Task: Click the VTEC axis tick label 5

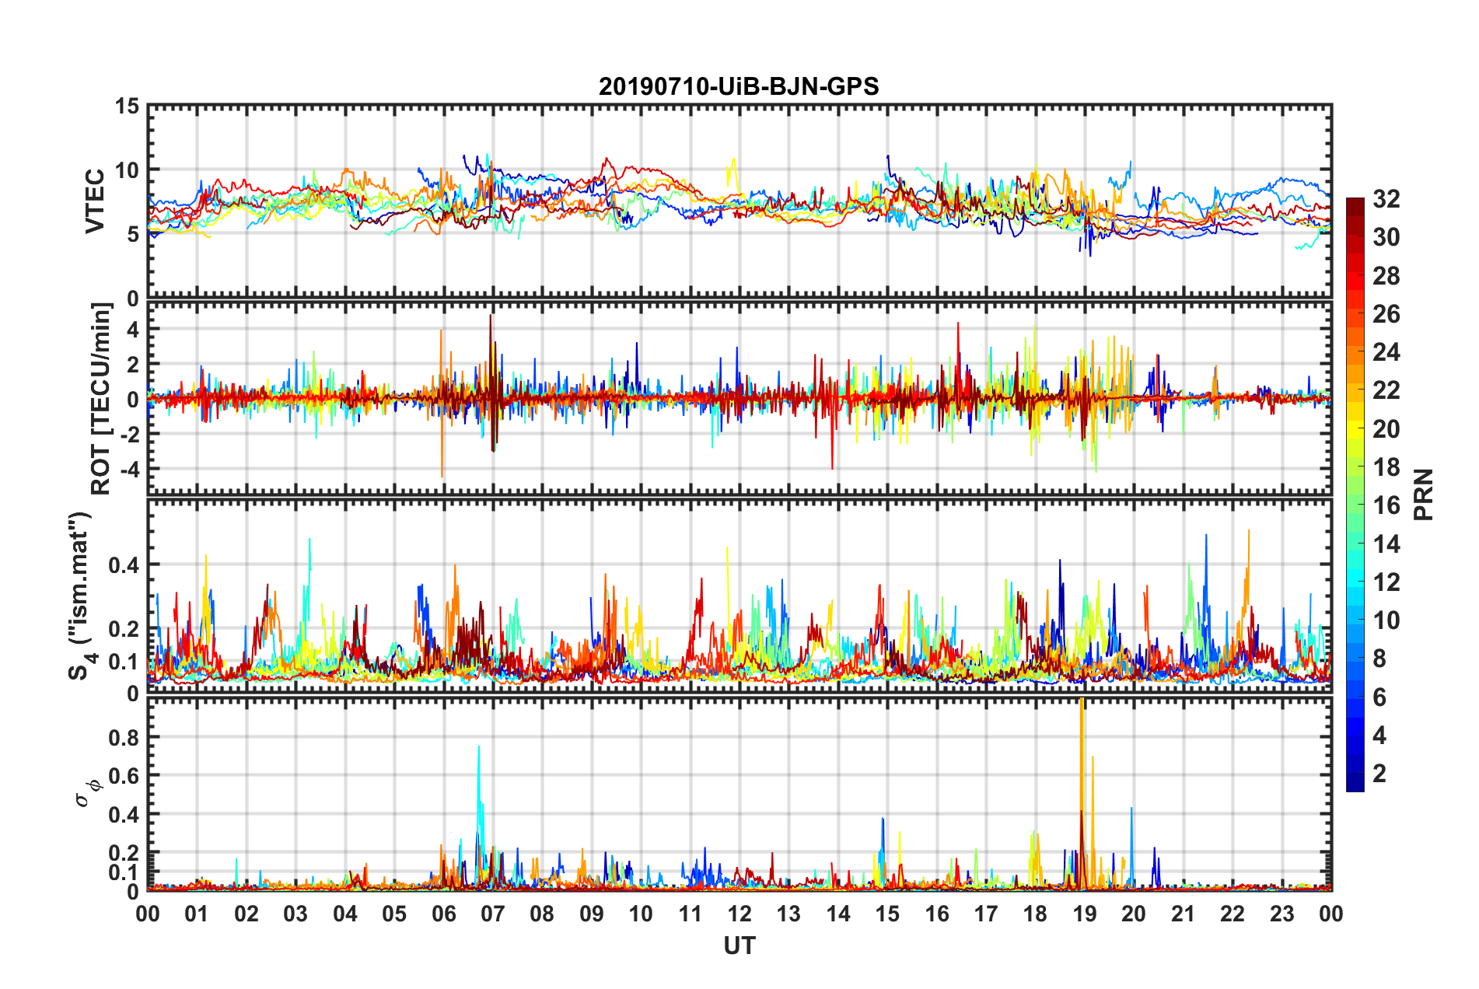Action: point(133,235)
